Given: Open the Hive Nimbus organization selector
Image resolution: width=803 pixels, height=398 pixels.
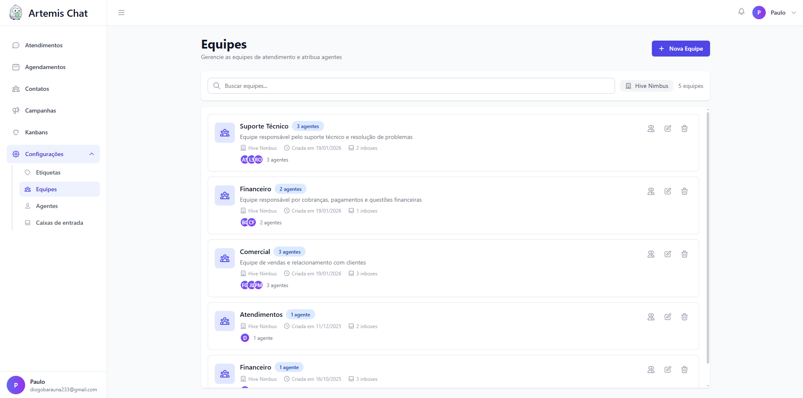Looking at the screenshot, I should [646, 86].
